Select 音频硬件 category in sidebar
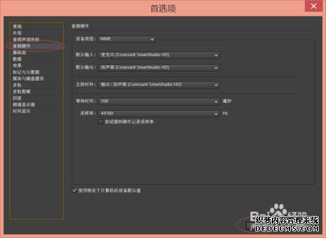Screen dimensions: 326x238 coord(22,46)
